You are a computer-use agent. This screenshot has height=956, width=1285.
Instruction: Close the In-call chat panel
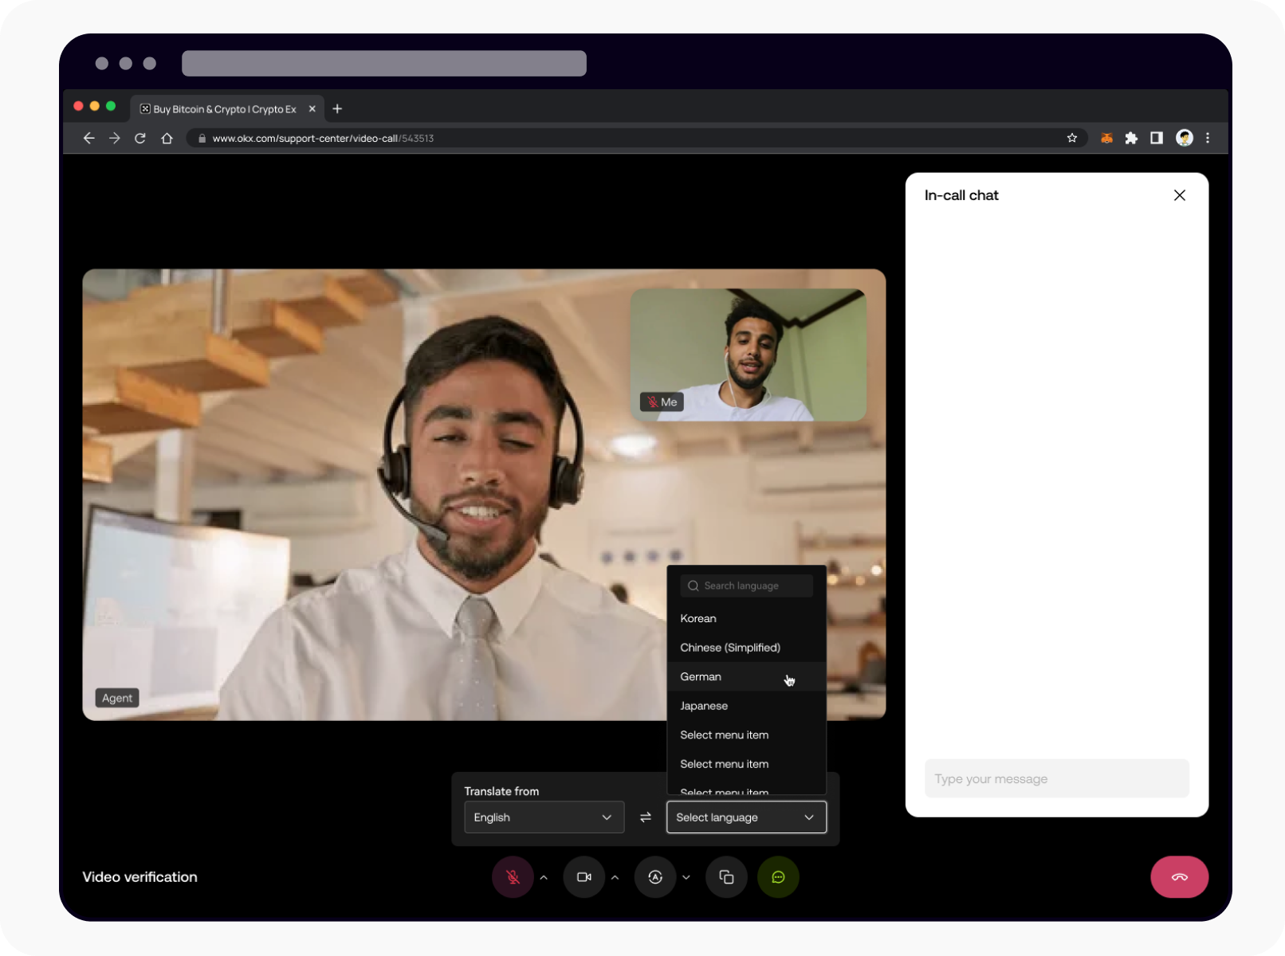1179,194
